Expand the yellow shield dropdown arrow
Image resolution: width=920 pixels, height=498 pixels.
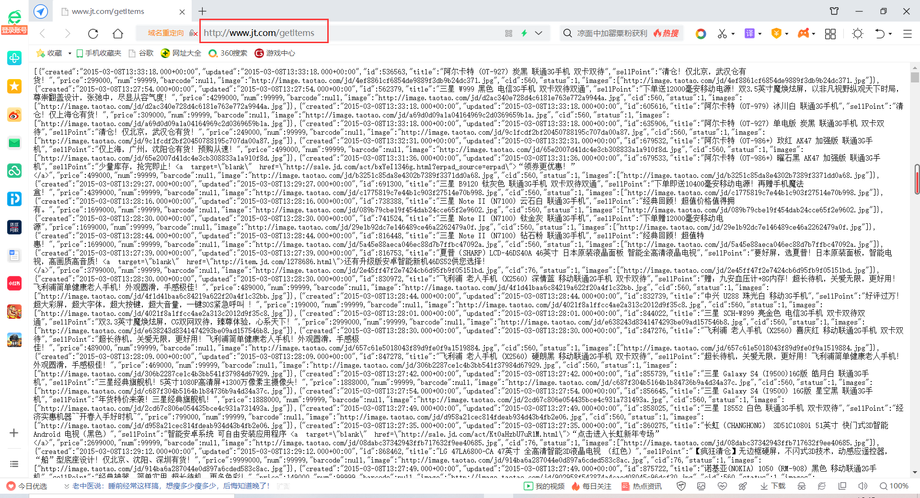coord(787,34)
